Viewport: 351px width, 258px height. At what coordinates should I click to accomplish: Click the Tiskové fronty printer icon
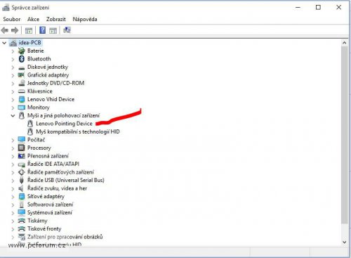[22, 228]
